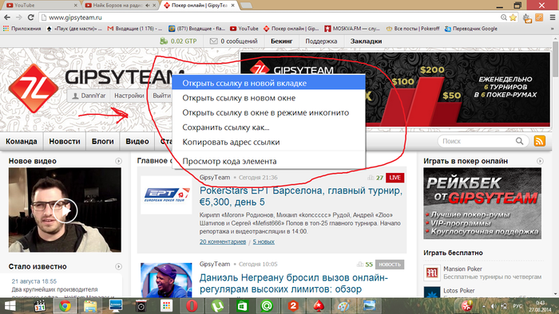This screenshot has width=559, height=314.
Task: Open the Mansion Poker link
Action: 462,269
